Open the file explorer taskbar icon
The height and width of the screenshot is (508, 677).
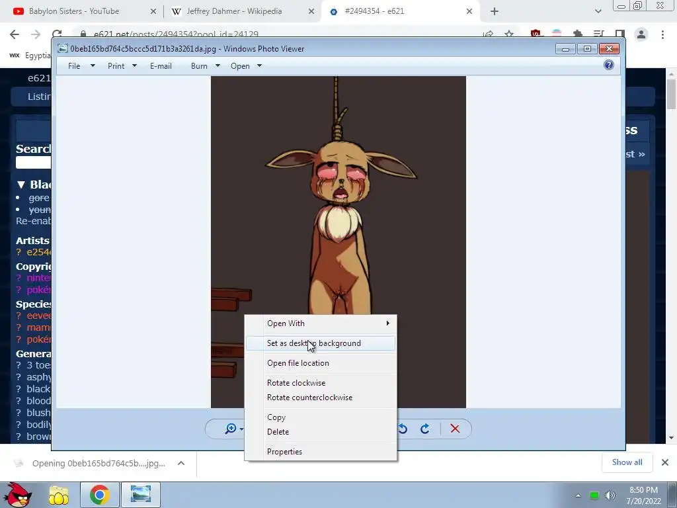pyautogui.click(x=59, y=495)
